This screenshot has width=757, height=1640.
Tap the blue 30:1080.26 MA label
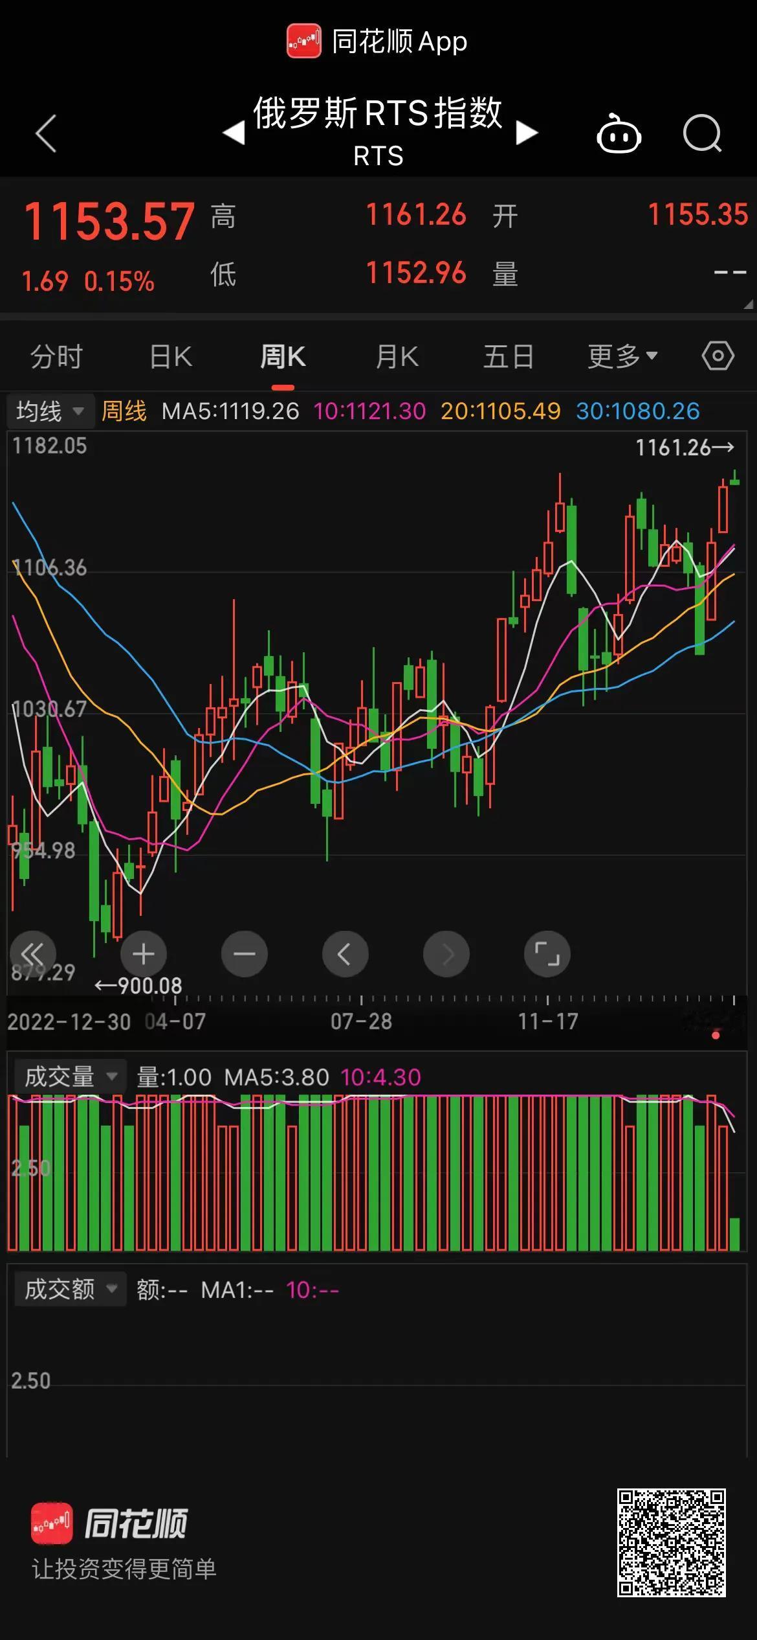[638, 411]
